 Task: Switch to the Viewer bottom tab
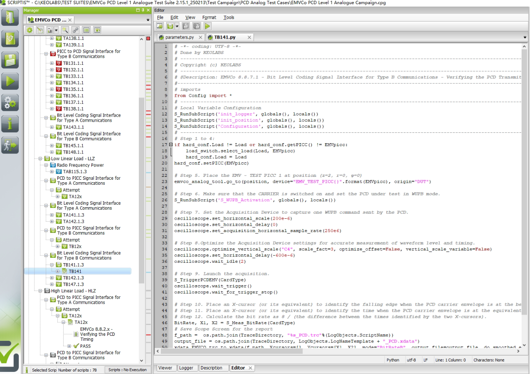tap(165, 368)
